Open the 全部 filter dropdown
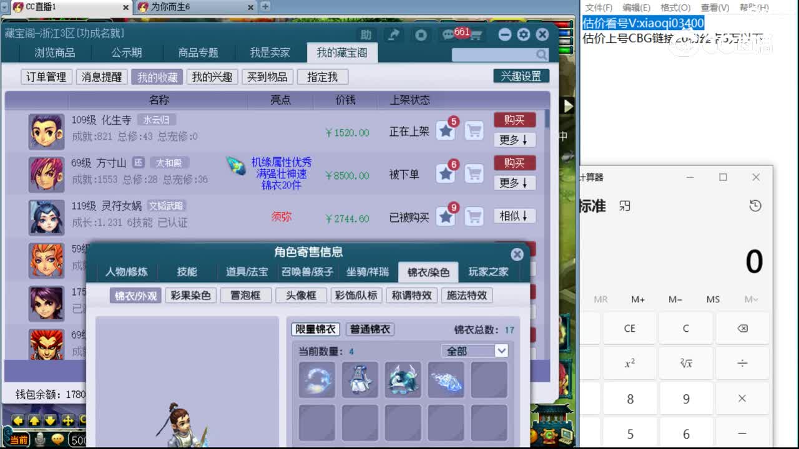799x449 pixels. [475, 350]
